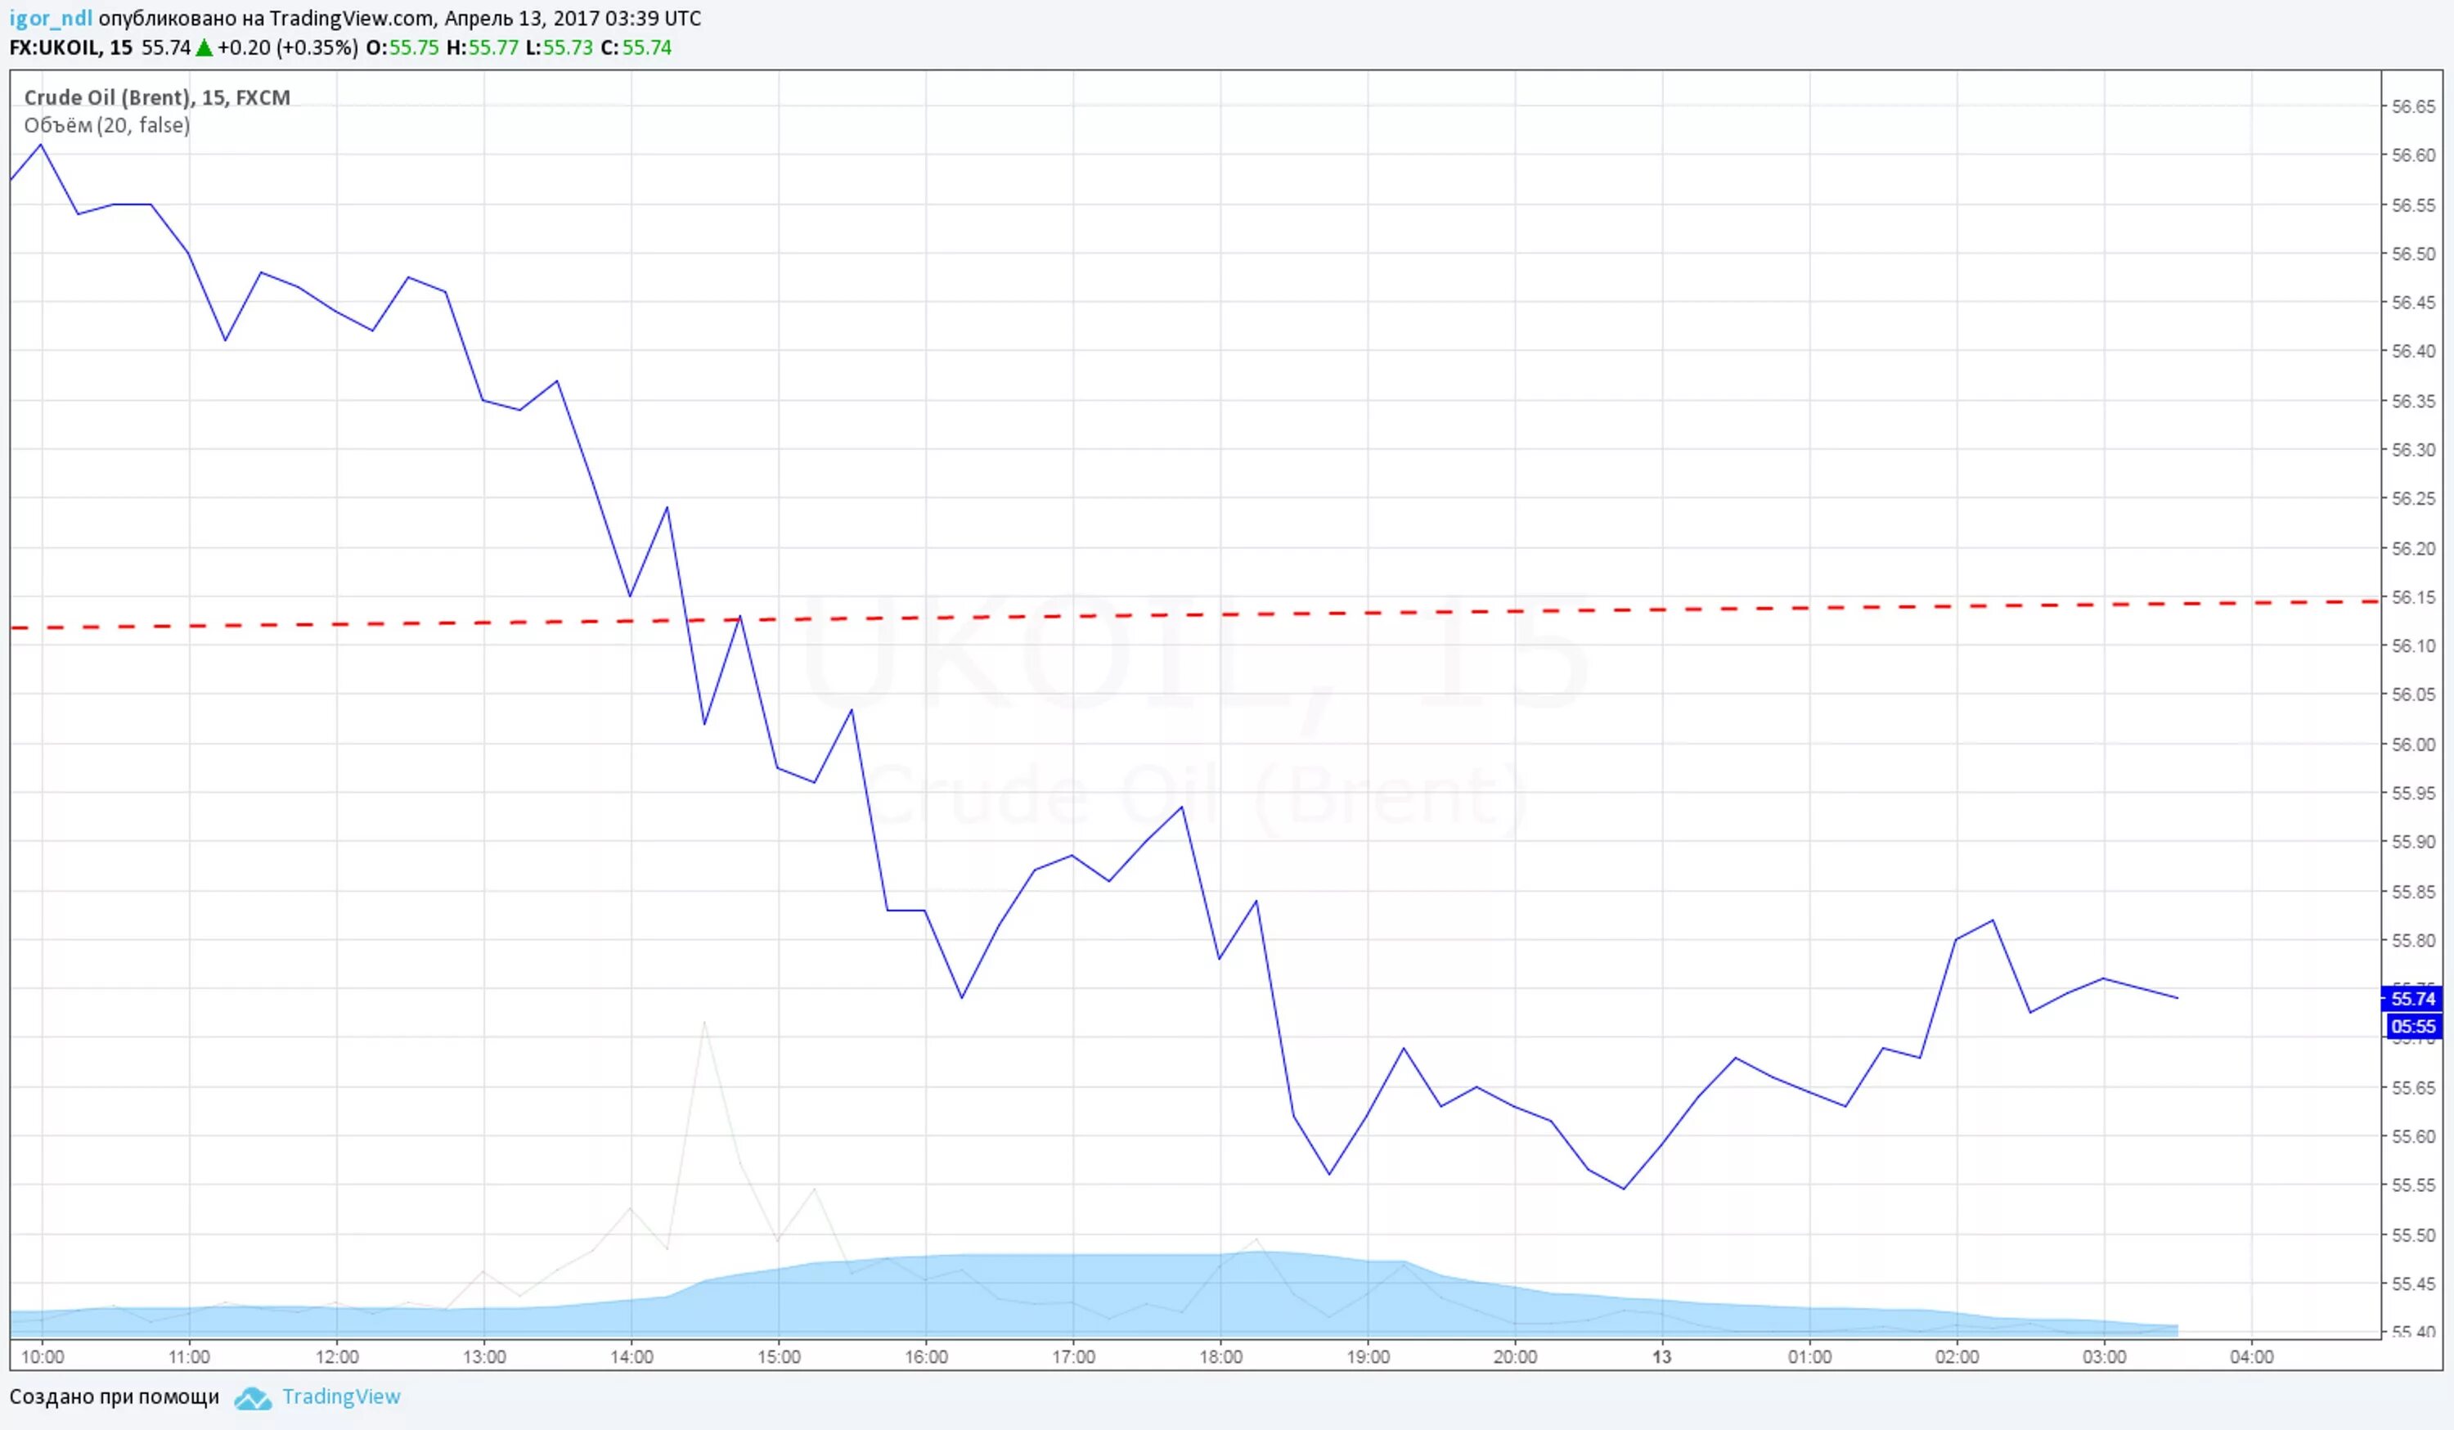Screen dimensions: 2454x1430
Task: Click the 55.50 price axis label
Action: pos(2413,1235)
